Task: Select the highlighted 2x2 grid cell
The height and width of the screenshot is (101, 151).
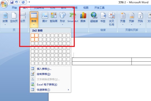Action: (36, 39)
